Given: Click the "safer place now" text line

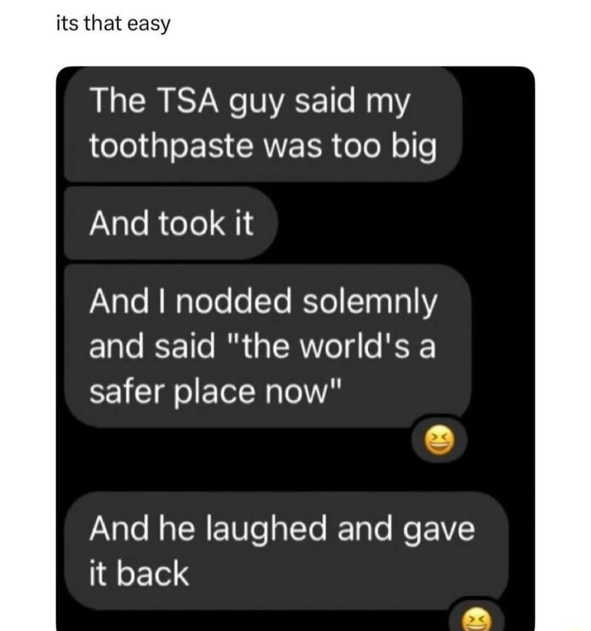Looking at the screenshot, I should point(216,392).
